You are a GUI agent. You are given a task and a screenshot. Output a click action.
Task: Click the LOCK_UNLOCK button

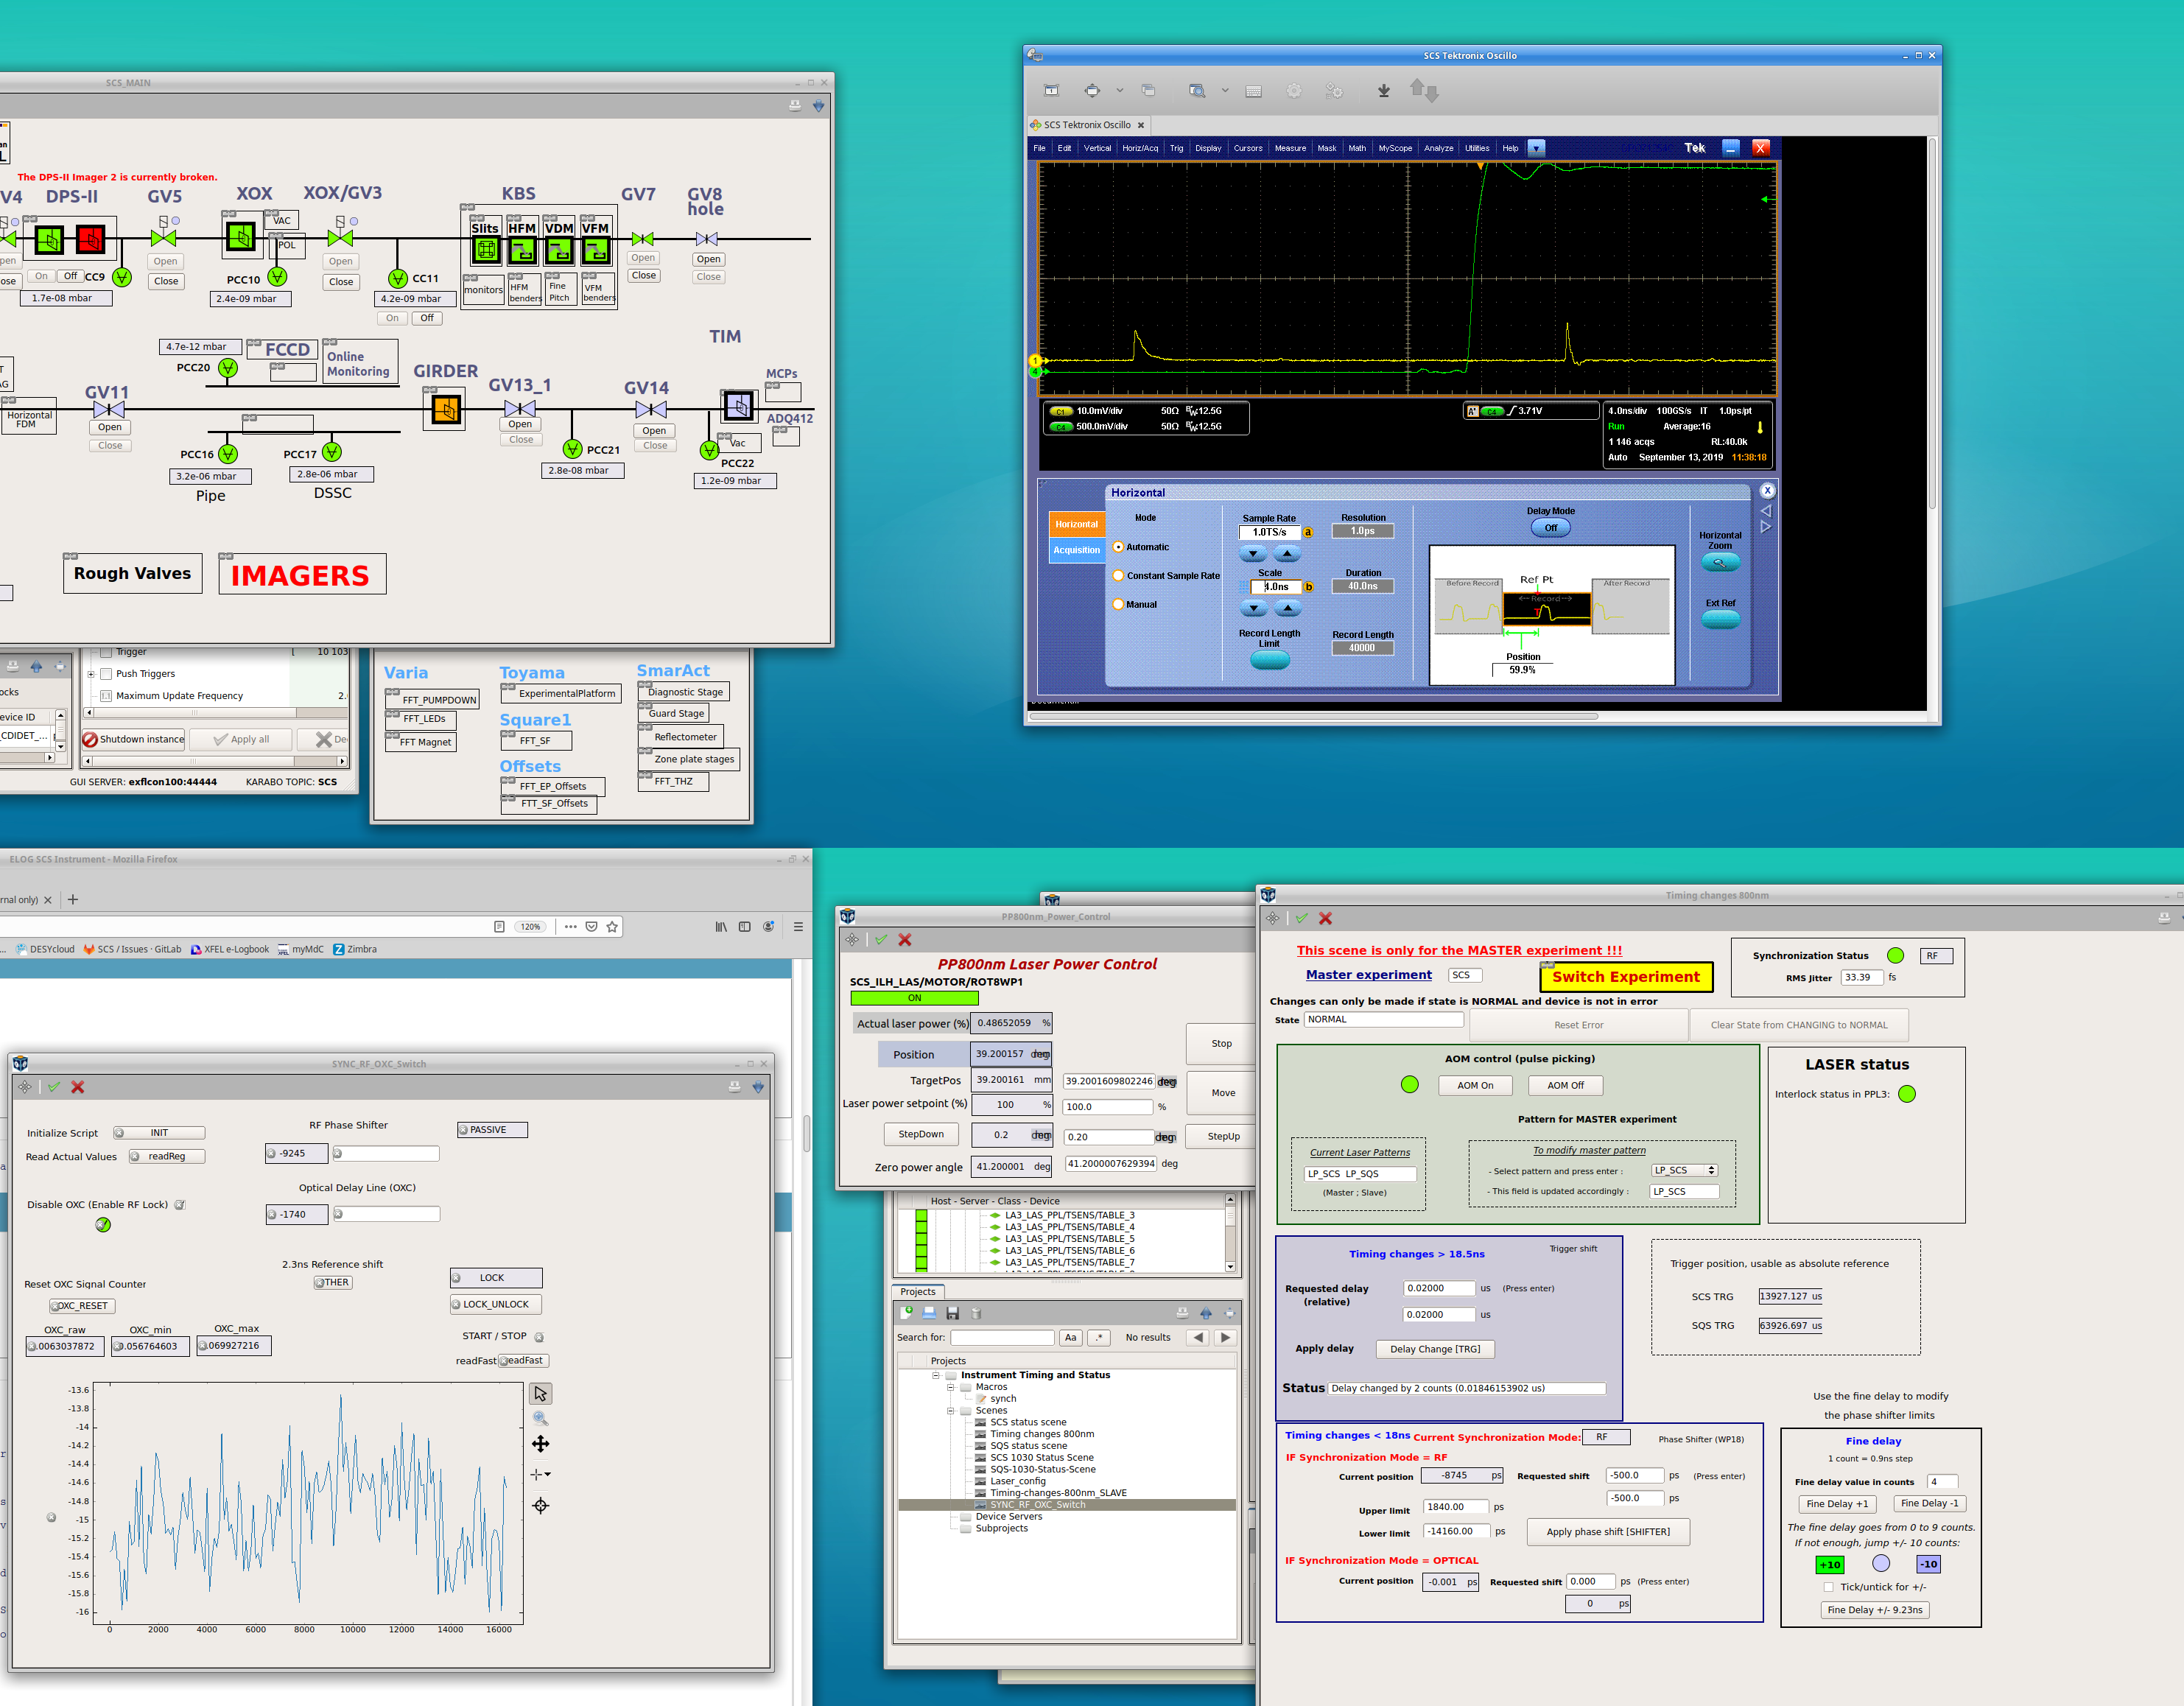(x=496, y=1305)
